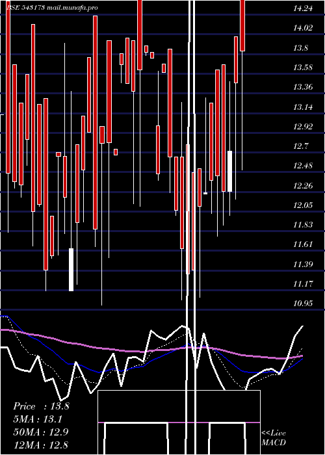325x455 pixels.
Task: Click the 11.83 price axis label
Action: coord(303,225)
